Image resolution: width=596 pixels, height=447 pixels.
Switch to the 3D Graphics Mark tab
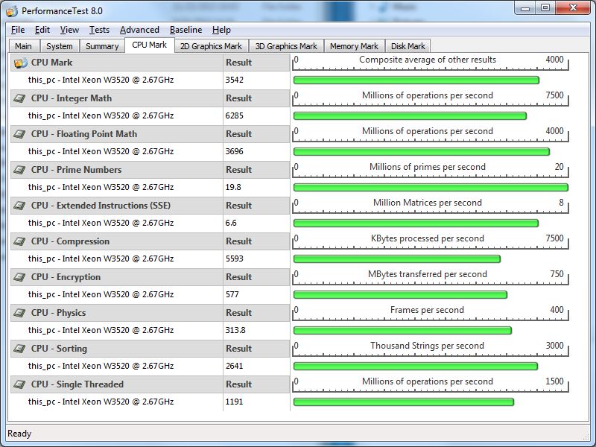(286, 46)
